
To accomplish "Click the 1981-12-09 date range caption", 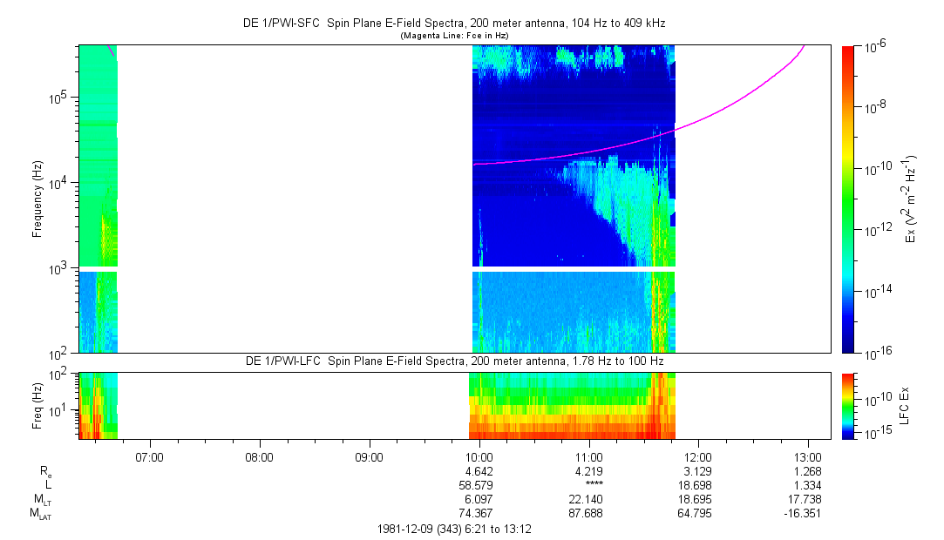I will click(x=453, y=529).
